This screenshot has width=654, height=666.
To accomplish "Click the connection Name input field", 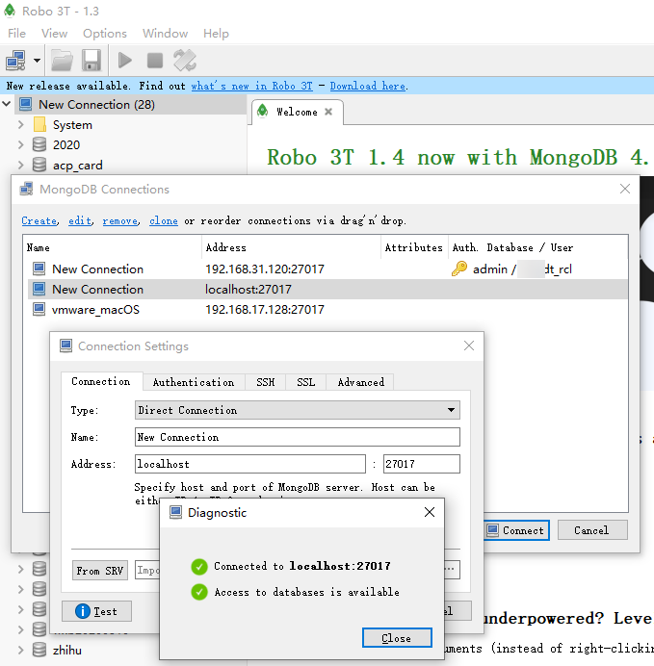I will point(297,437).
